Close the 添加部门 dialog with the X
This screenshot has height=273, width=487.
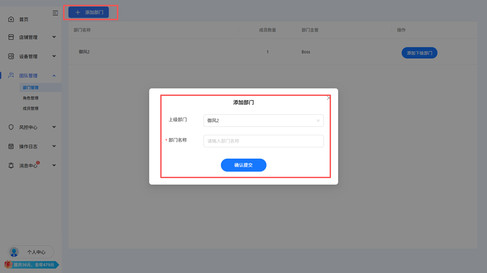click(328, 97)
